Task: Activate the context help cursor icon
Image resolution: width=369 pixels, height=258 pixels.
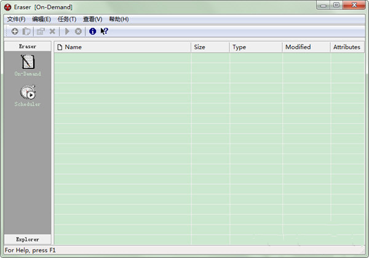Action: (x=105, y=31)
